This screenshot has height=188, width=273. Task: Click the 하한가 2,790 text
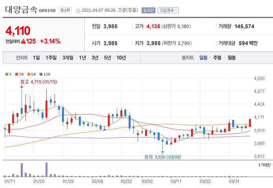pos(177,43)
